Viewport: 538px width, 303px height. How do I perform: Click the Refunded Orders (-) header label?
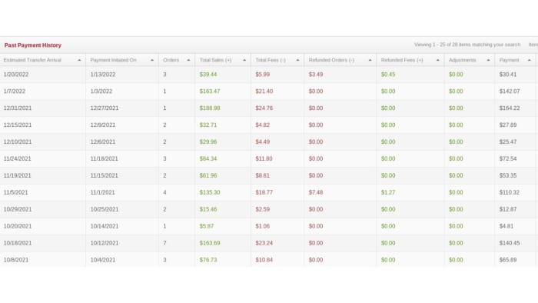[331, 60]
